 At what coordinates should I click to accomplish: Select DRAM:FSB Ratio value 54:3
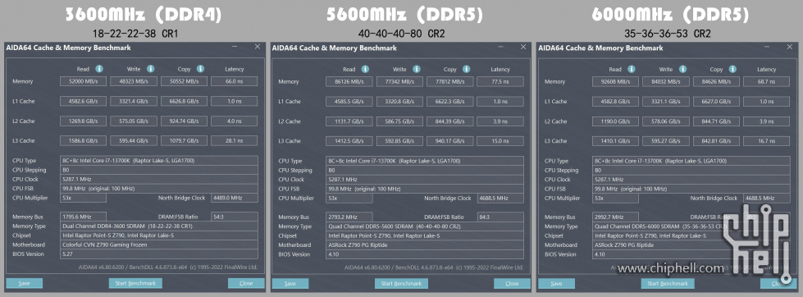tap(234, 217)
